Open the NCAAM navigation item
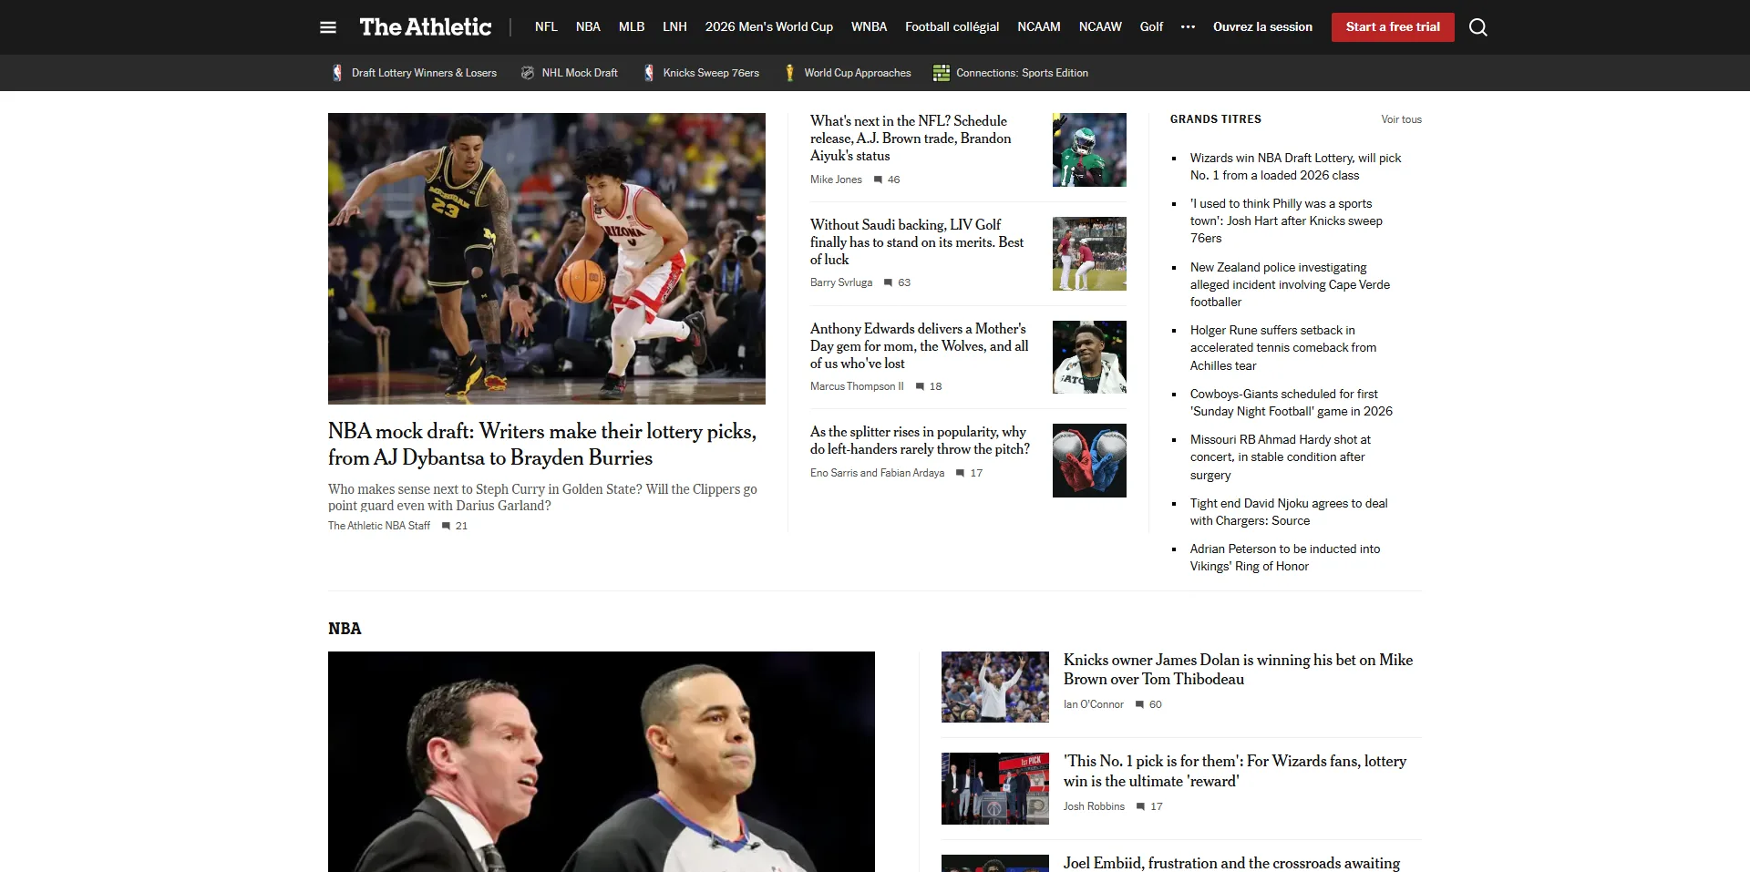This screenshot has width=1750, height=872. point(1039,27)
